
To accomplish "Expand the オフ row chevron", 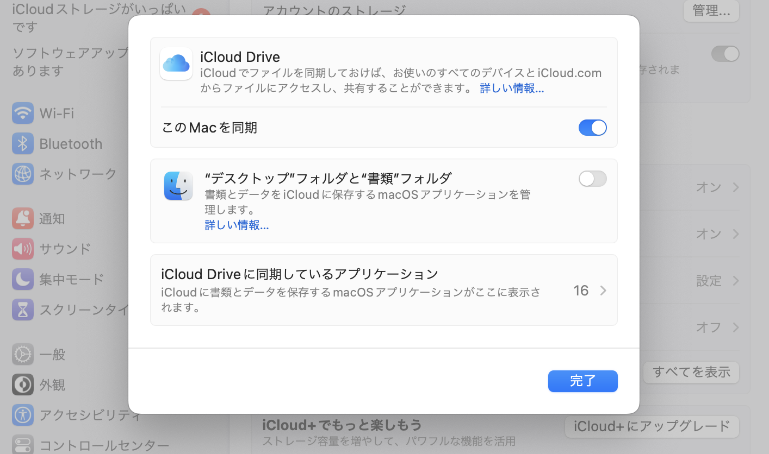I will 735,327.
